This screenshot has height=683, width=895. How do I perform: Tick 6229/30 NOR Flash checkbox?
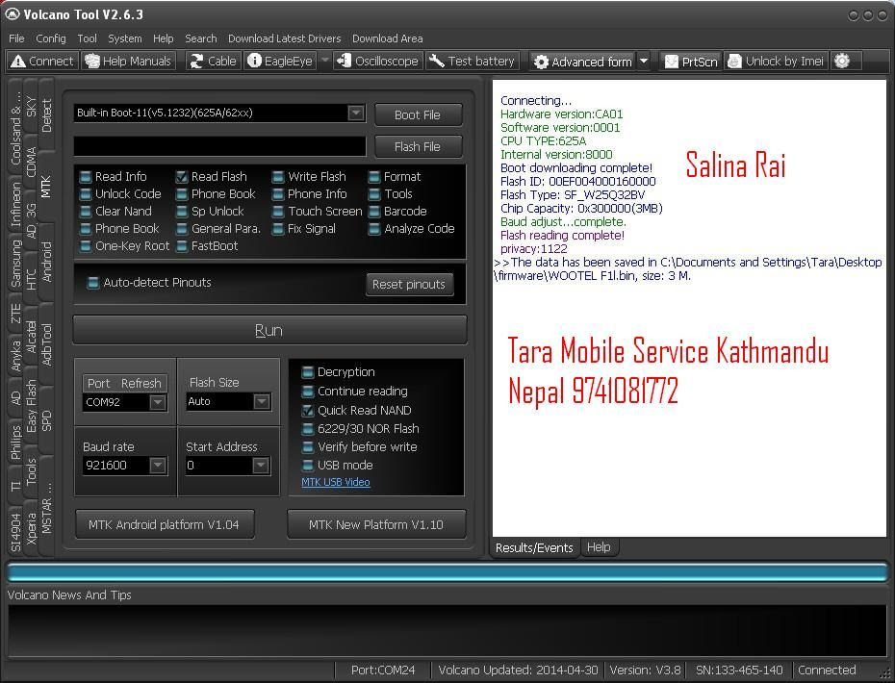tap(308, 428)
